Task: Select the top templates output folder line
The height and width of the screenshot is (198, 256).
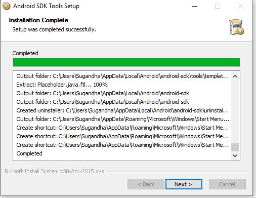Action: (122, 76)
